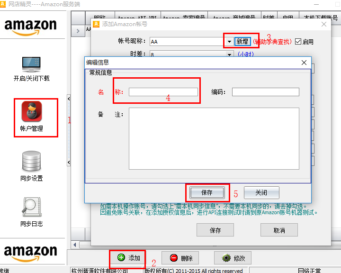Click into the 名称 input field

pyautogui.click(x=163, y=92)
